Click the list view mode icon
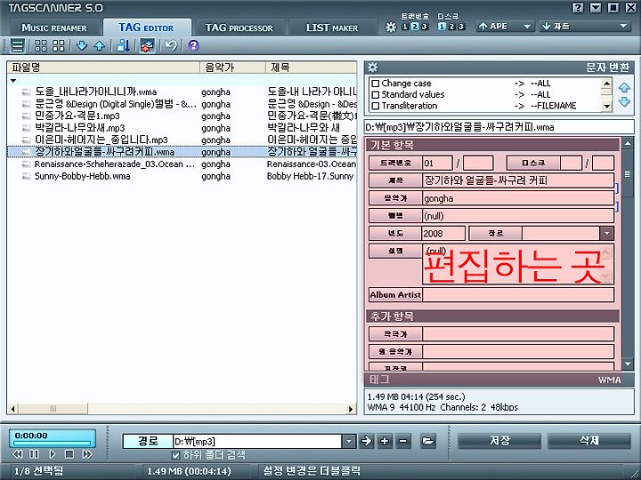The image size is (641, 480). click(18, 45)
